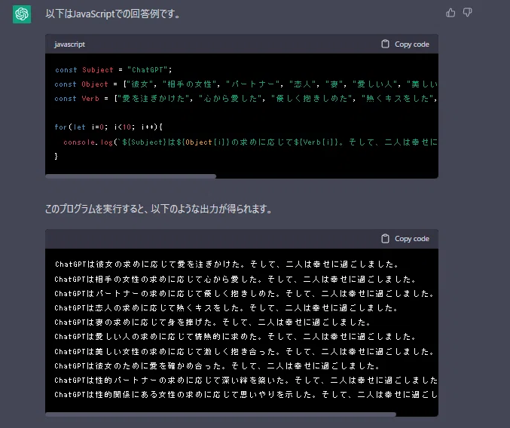Click output line 'ChatGPTは性的関係にある女性の求めに'
This screenshot has width=510, height=428.
point(246,395)
